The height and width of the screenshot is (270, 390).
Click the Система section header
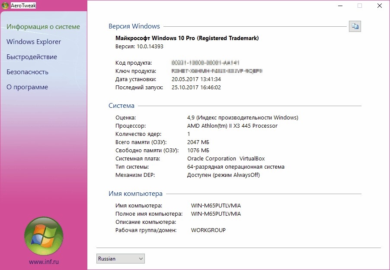point(121,106)
